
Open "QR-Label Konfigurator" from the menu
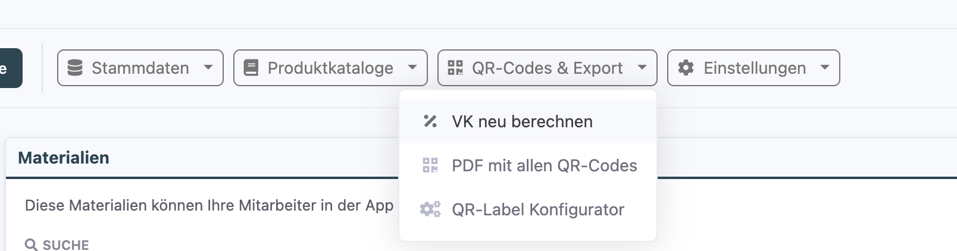point(537,209)
